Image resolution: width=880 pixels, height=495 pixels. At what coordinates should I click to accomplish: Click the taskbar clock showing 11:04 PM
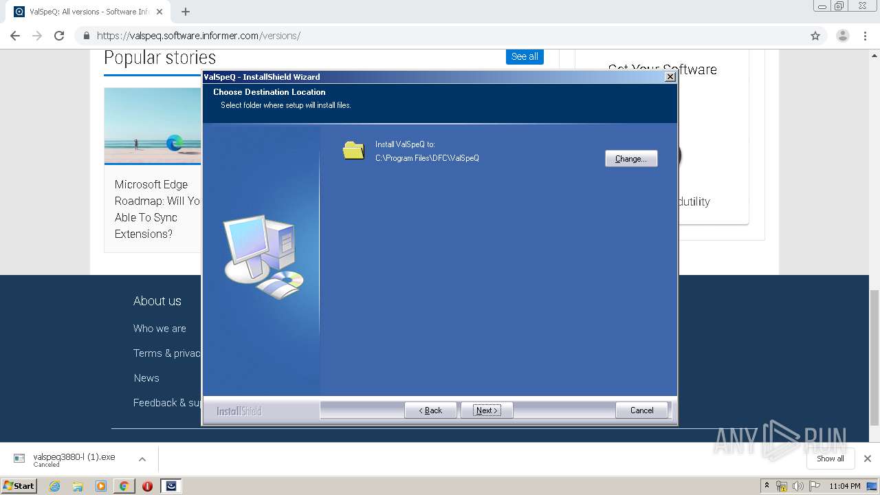pyautogui.click(x=844, y=486)
